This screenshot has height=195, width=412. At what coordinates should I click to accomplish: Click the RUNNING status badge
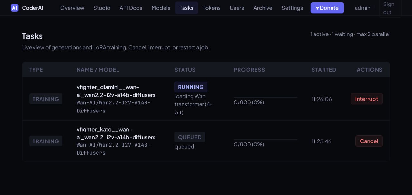(x=191, y=87)
